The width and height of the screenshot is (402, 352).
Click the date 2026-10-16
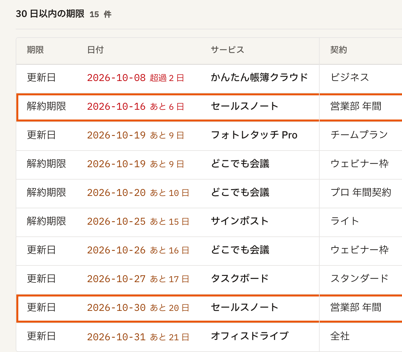pyautogui.click(x=116, y=106)
